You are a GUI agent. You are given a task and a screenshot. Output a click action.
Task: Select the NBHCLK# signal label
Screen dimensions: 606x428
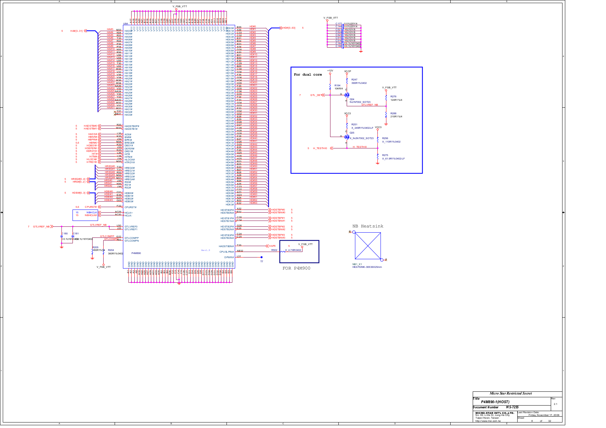tap(91, 215)
